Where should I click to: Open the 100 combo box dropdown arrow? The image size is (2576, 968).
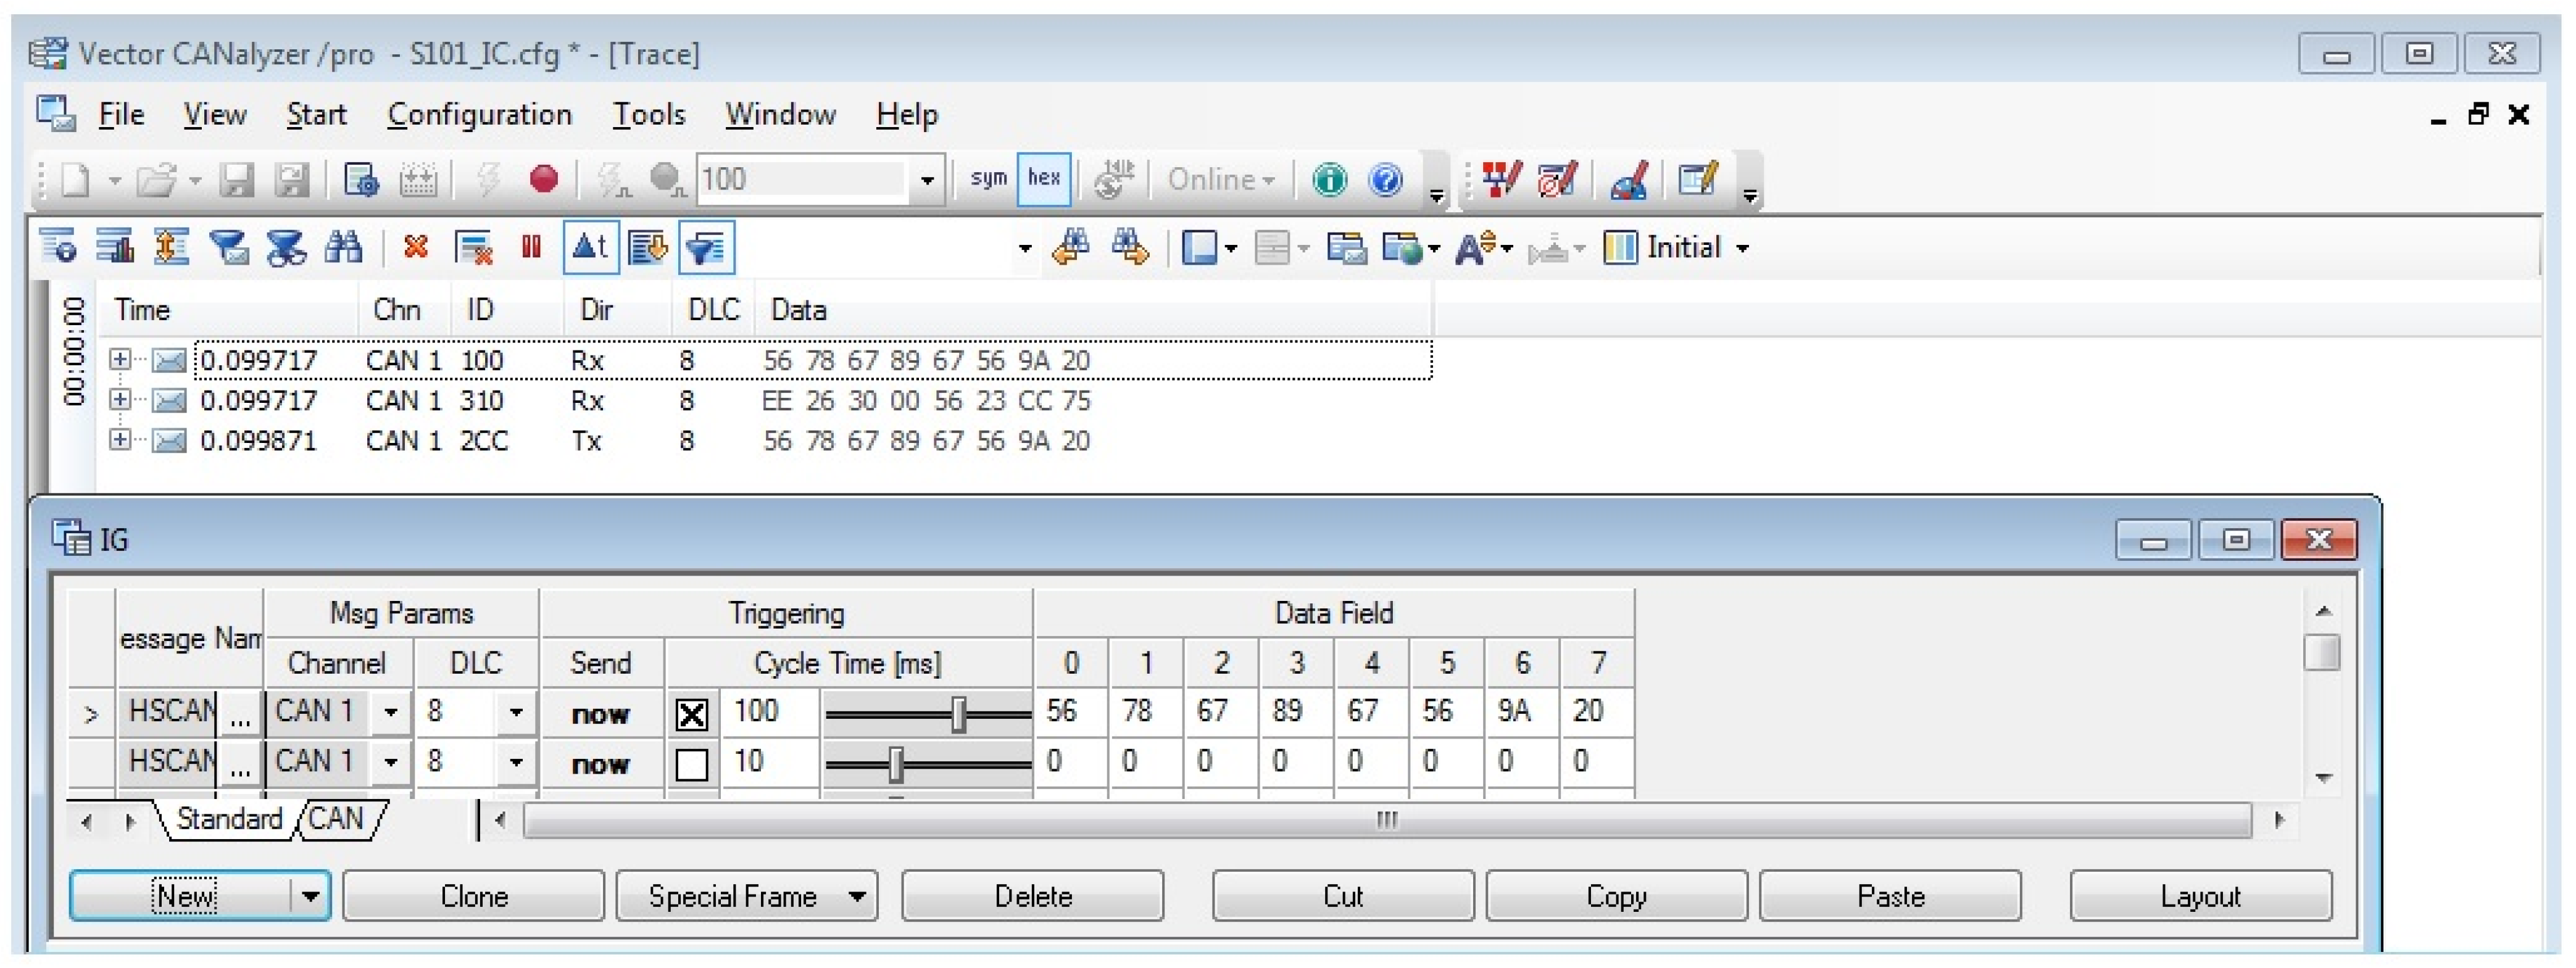927,180
